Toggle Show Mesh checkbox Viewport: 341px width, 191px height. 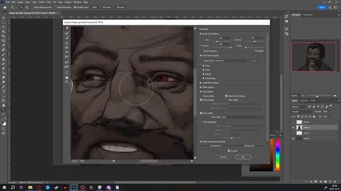(226, 100)
